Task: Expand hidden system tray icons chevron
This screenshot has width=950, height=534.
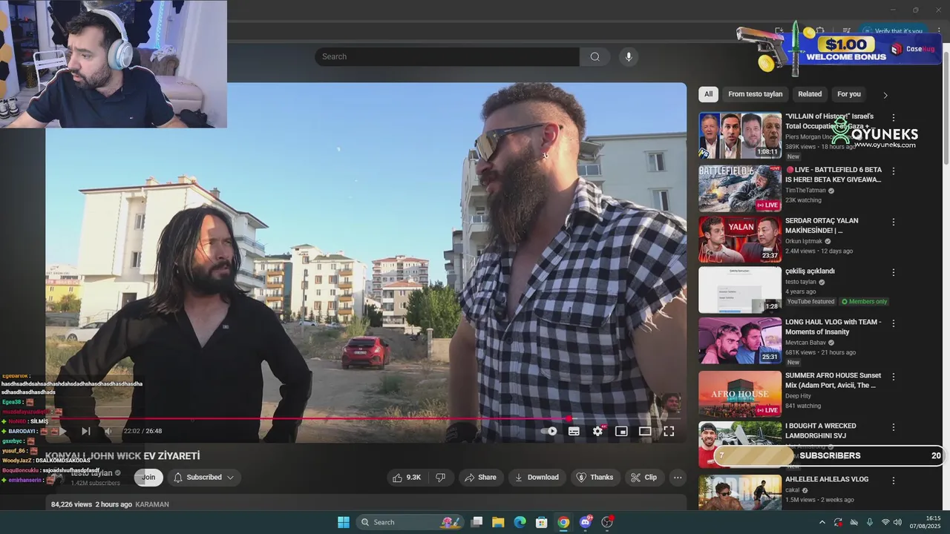Action: tap(822, 523)
